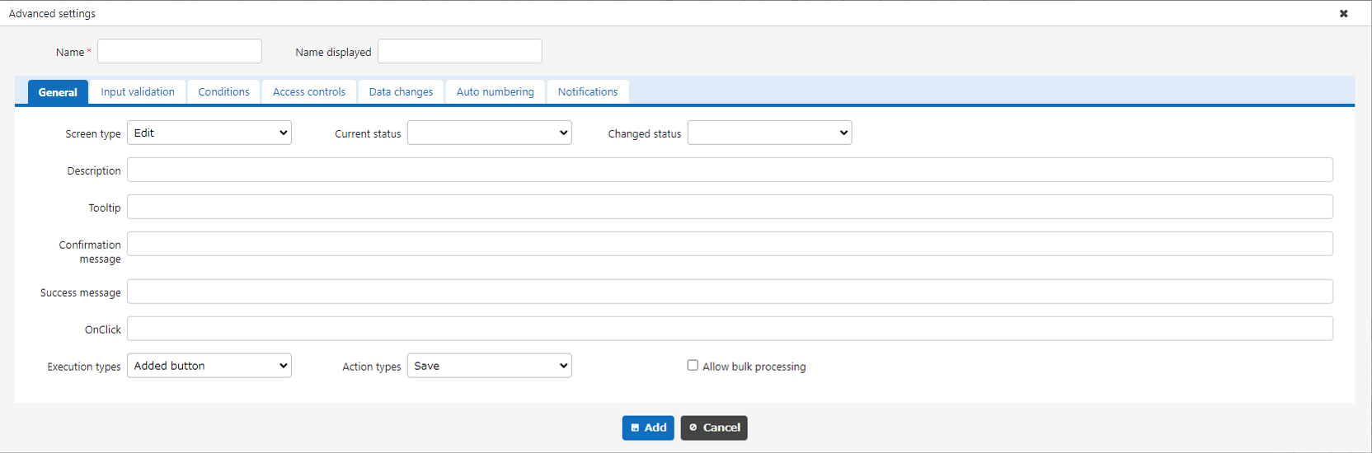This screenshot has height=453, width=1372.
Task: Click the Cancel button
Action: coord(714,427)
